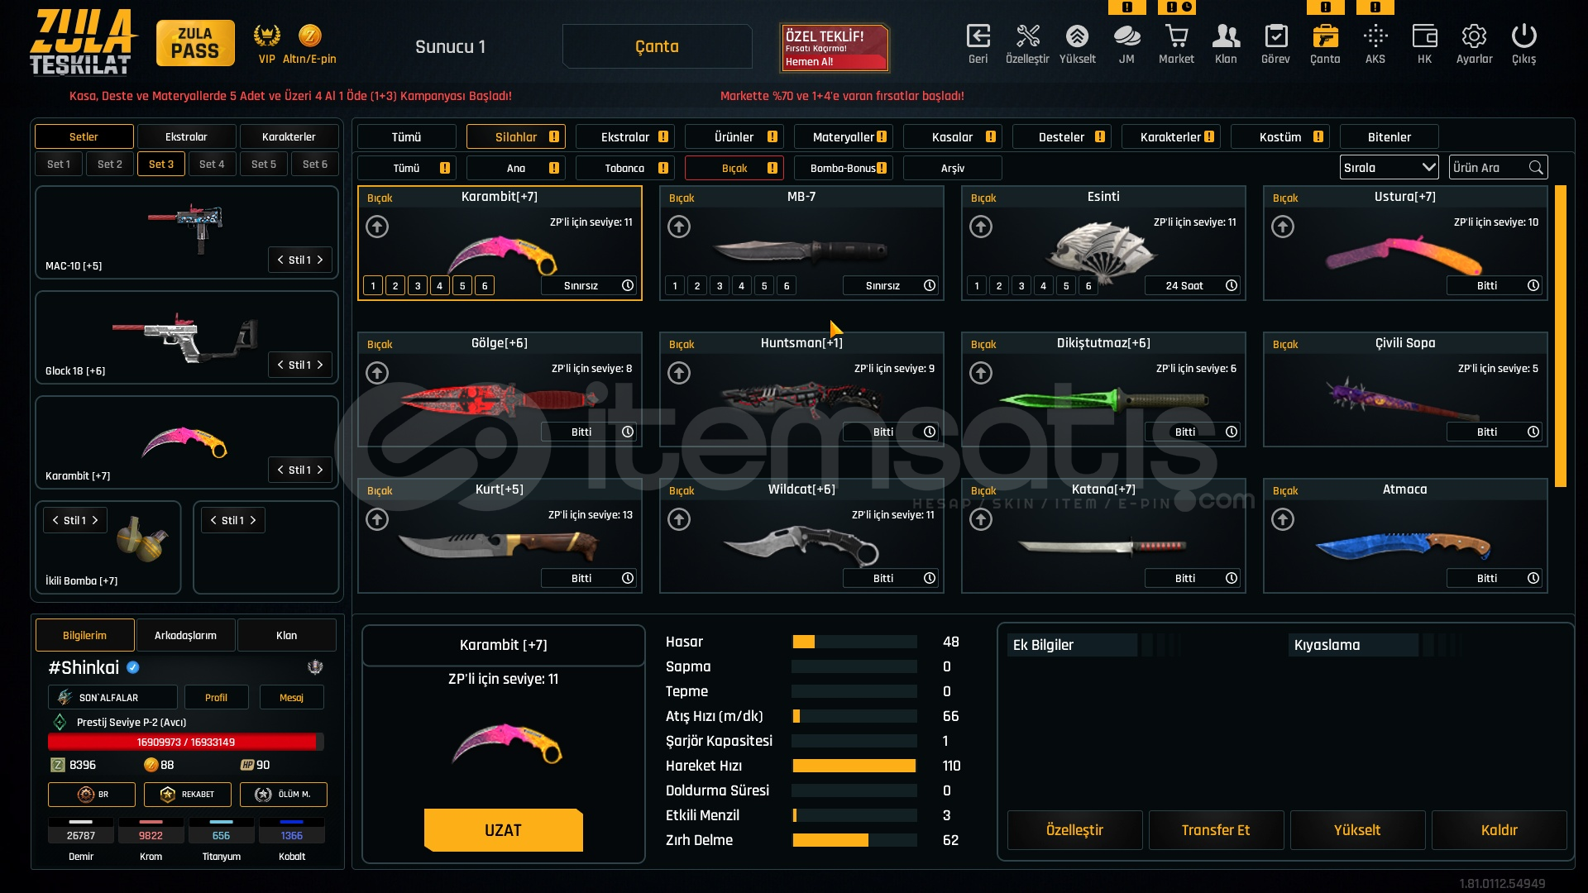Image resolution: width=1588 pixels, height=893 pixels.
Task: Click next Stil arrow for MAC-10
Action: click(x=320, y=260)
